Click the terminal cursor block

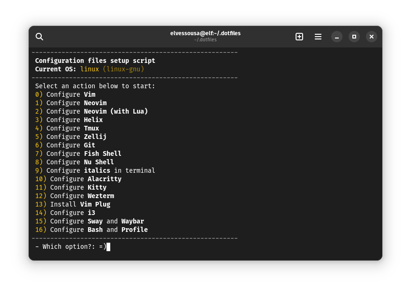pos(108,246)
